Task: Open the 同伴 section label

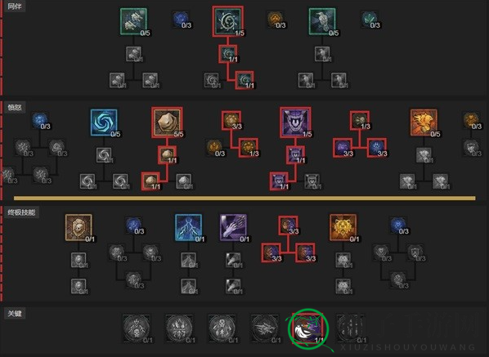Action: tap(15, 6)
